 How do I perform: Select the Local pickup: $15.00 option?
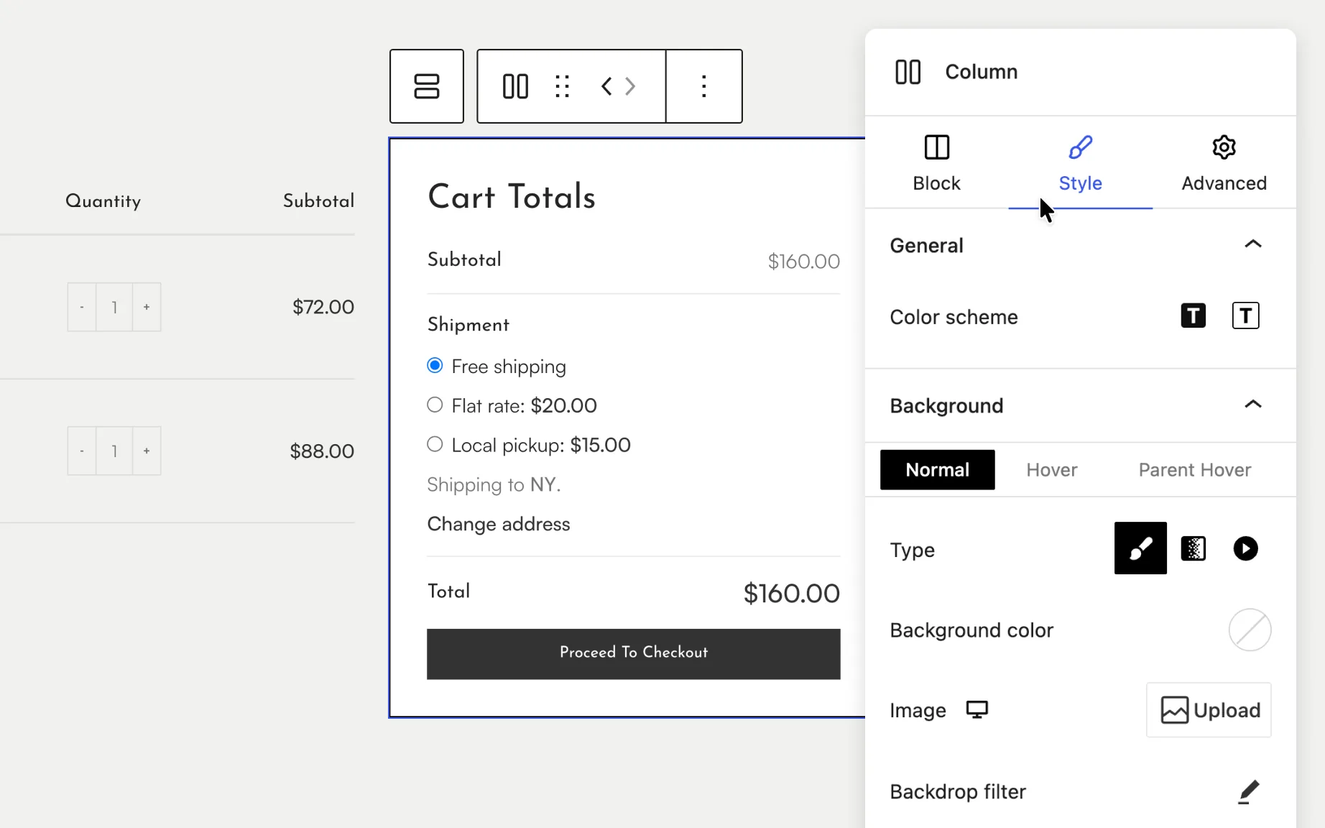(435, 444)
